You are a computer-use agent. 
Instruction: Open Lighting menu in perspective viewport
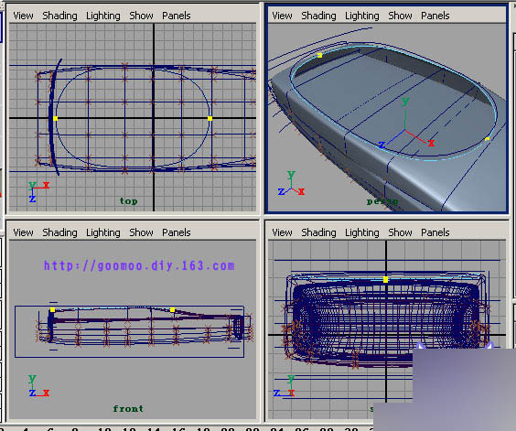point(362,16)
